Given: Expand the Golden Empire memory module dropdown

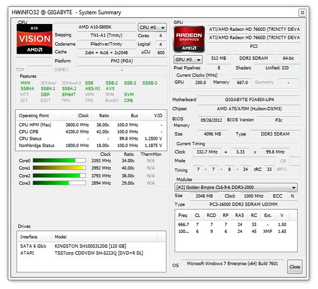Looking at the screenshot, I should pyautogui.click(x=236, y=187).
